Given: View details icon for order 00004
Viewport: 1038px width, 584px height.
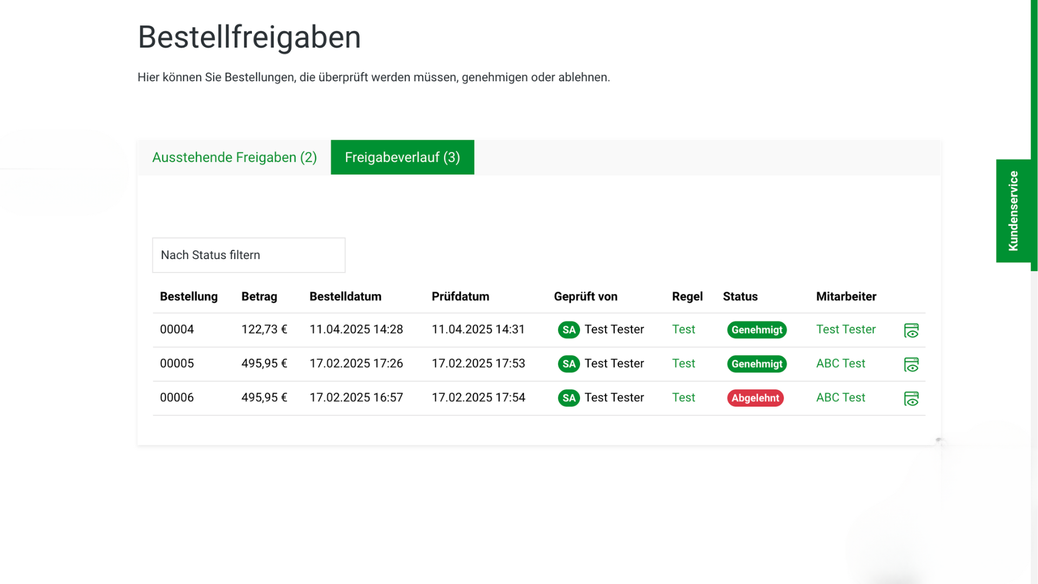Looking at the screenshot, I should click(x=911, y=330).
